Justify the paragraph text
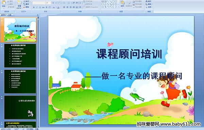The height and width of the screenshot is (130, 204). (x=74, y=7)
